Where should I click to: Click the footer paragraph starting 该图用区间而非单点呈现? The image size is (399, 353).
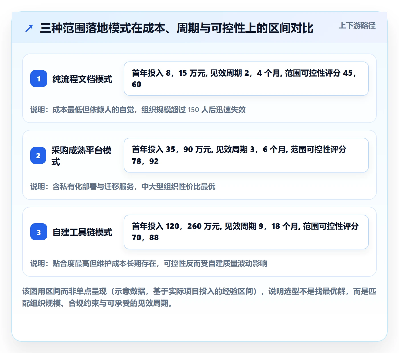coord(199,297)
